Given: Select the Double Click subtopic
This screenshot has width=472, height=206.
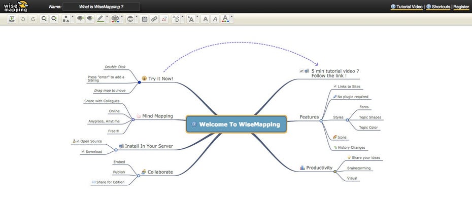Looking at the screenshot, I should (x=115, y=67).
